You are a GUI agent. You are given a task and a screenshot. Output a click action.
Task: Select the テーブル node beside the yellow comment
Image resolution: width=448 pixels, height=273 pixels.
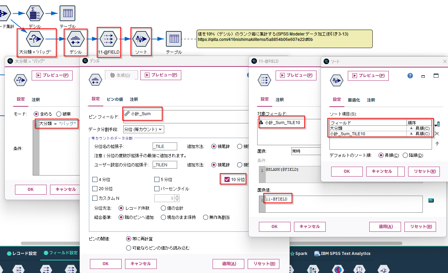[174, 39]
